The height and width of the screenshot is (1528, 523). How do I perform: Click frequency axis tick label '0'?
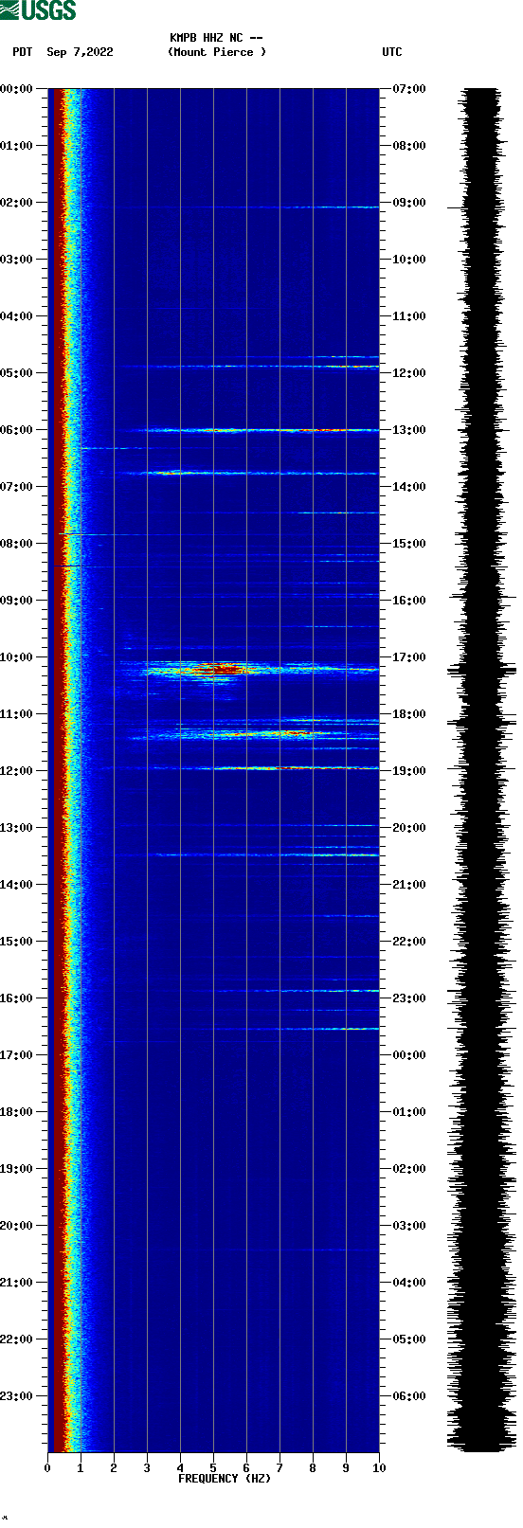(x=47, y=1468)
